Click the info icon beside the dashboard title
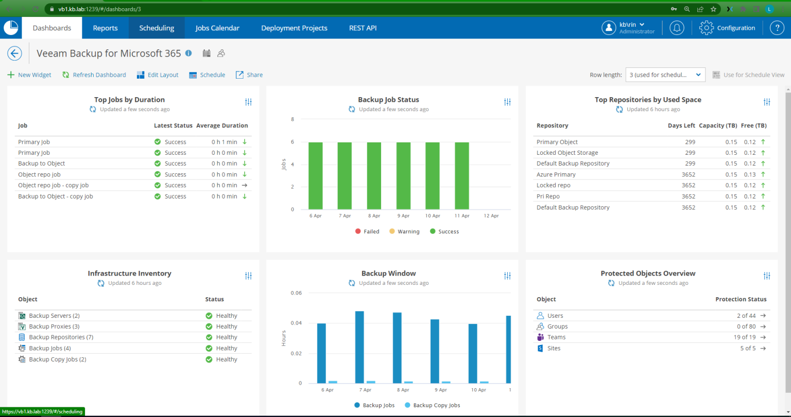Image resolution: width=791 pixels, height=417 pixels. 188,53
